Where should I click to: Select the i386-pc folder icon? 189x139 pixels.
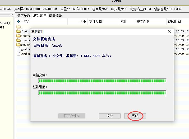coord(19,36)
